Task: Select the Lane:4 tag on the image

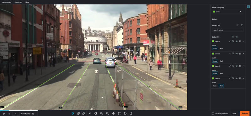Action: point(180,107)
